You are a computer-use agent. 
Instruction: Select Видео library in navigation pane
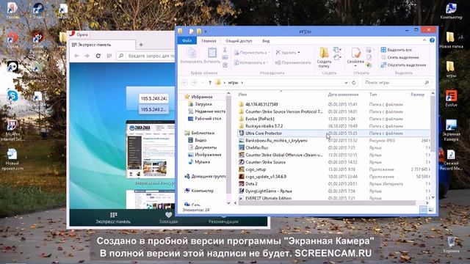tap(197, 140)
